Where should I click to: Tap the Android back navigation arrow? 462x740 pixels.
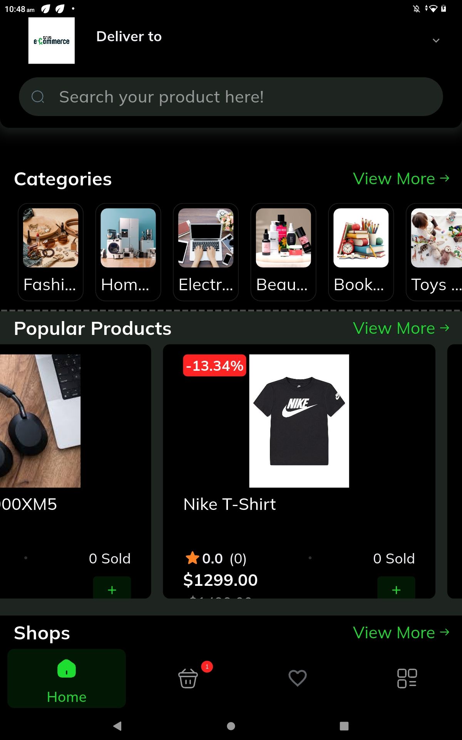[x=117, y=726]
